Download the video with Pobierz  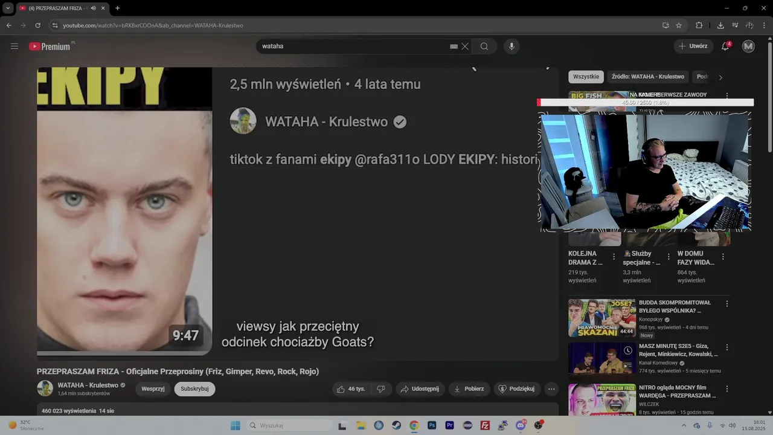pyautogui.click(x=469, y=388)
